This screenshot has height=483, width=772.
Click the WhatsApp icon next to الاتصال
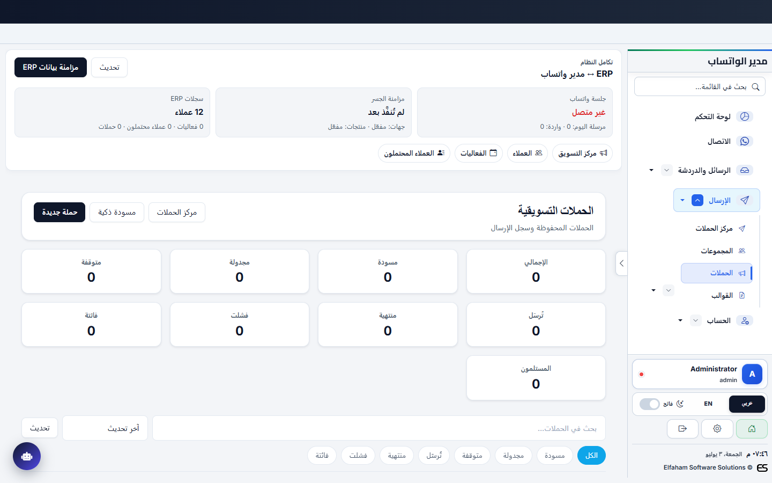745,141
